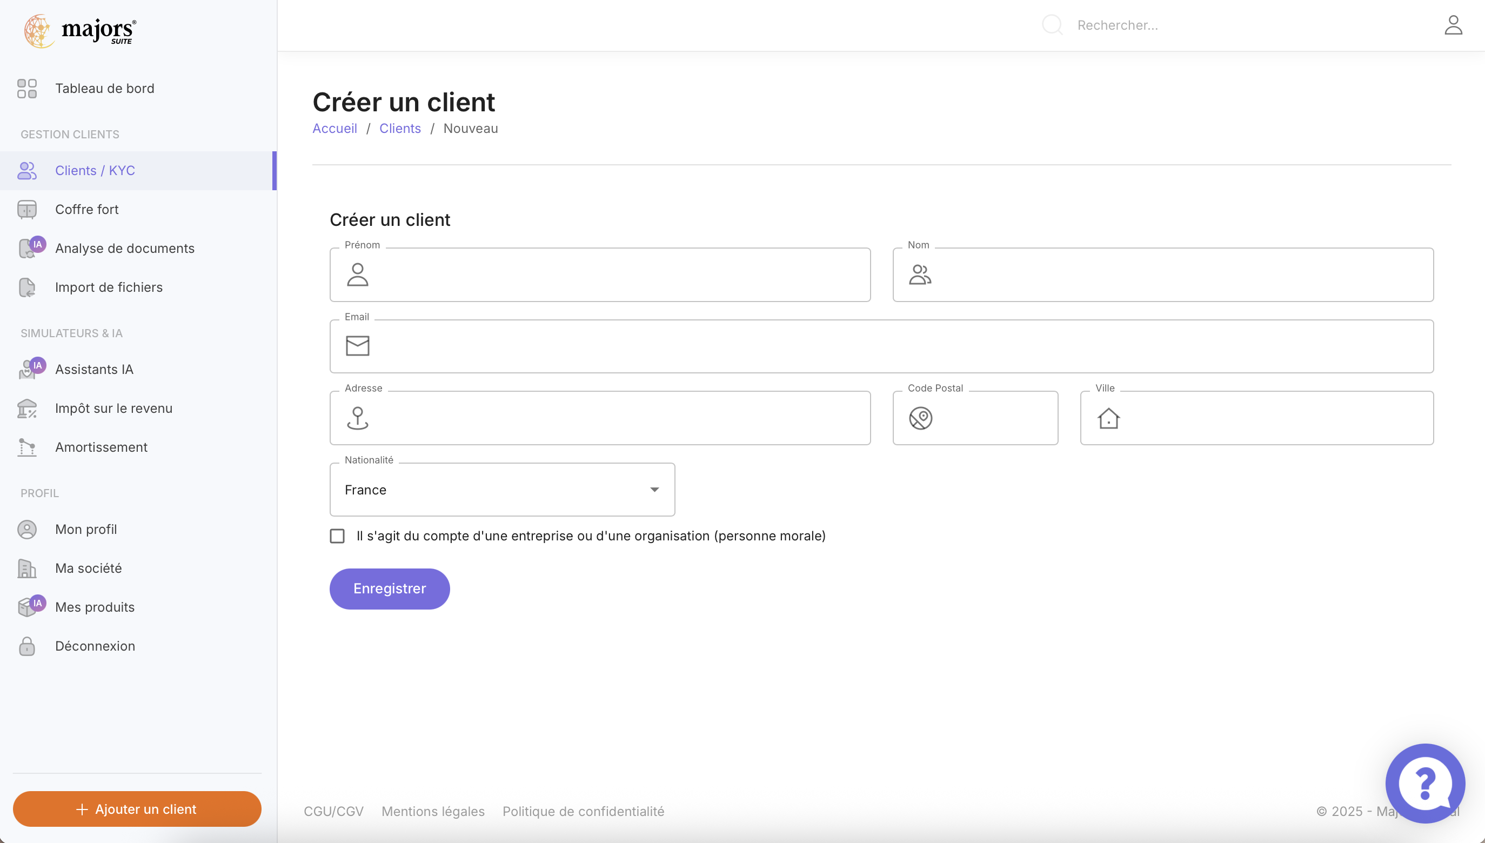Open the help question-mark chat bubble
Image resolution: width=1485 pixels, height=843 pixels.
1424,783
